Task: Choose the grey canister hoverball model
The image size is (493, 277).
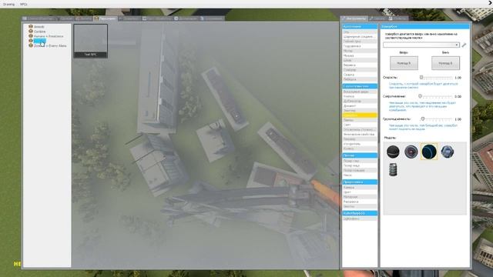Action: point(393,169)
